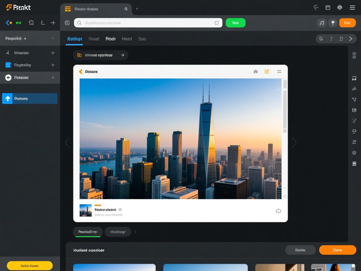Image resolution: width=361 pixels, height=271 pixels.
Task: Toggle the gray pill button below the preview
Action: tap(118, 232)
